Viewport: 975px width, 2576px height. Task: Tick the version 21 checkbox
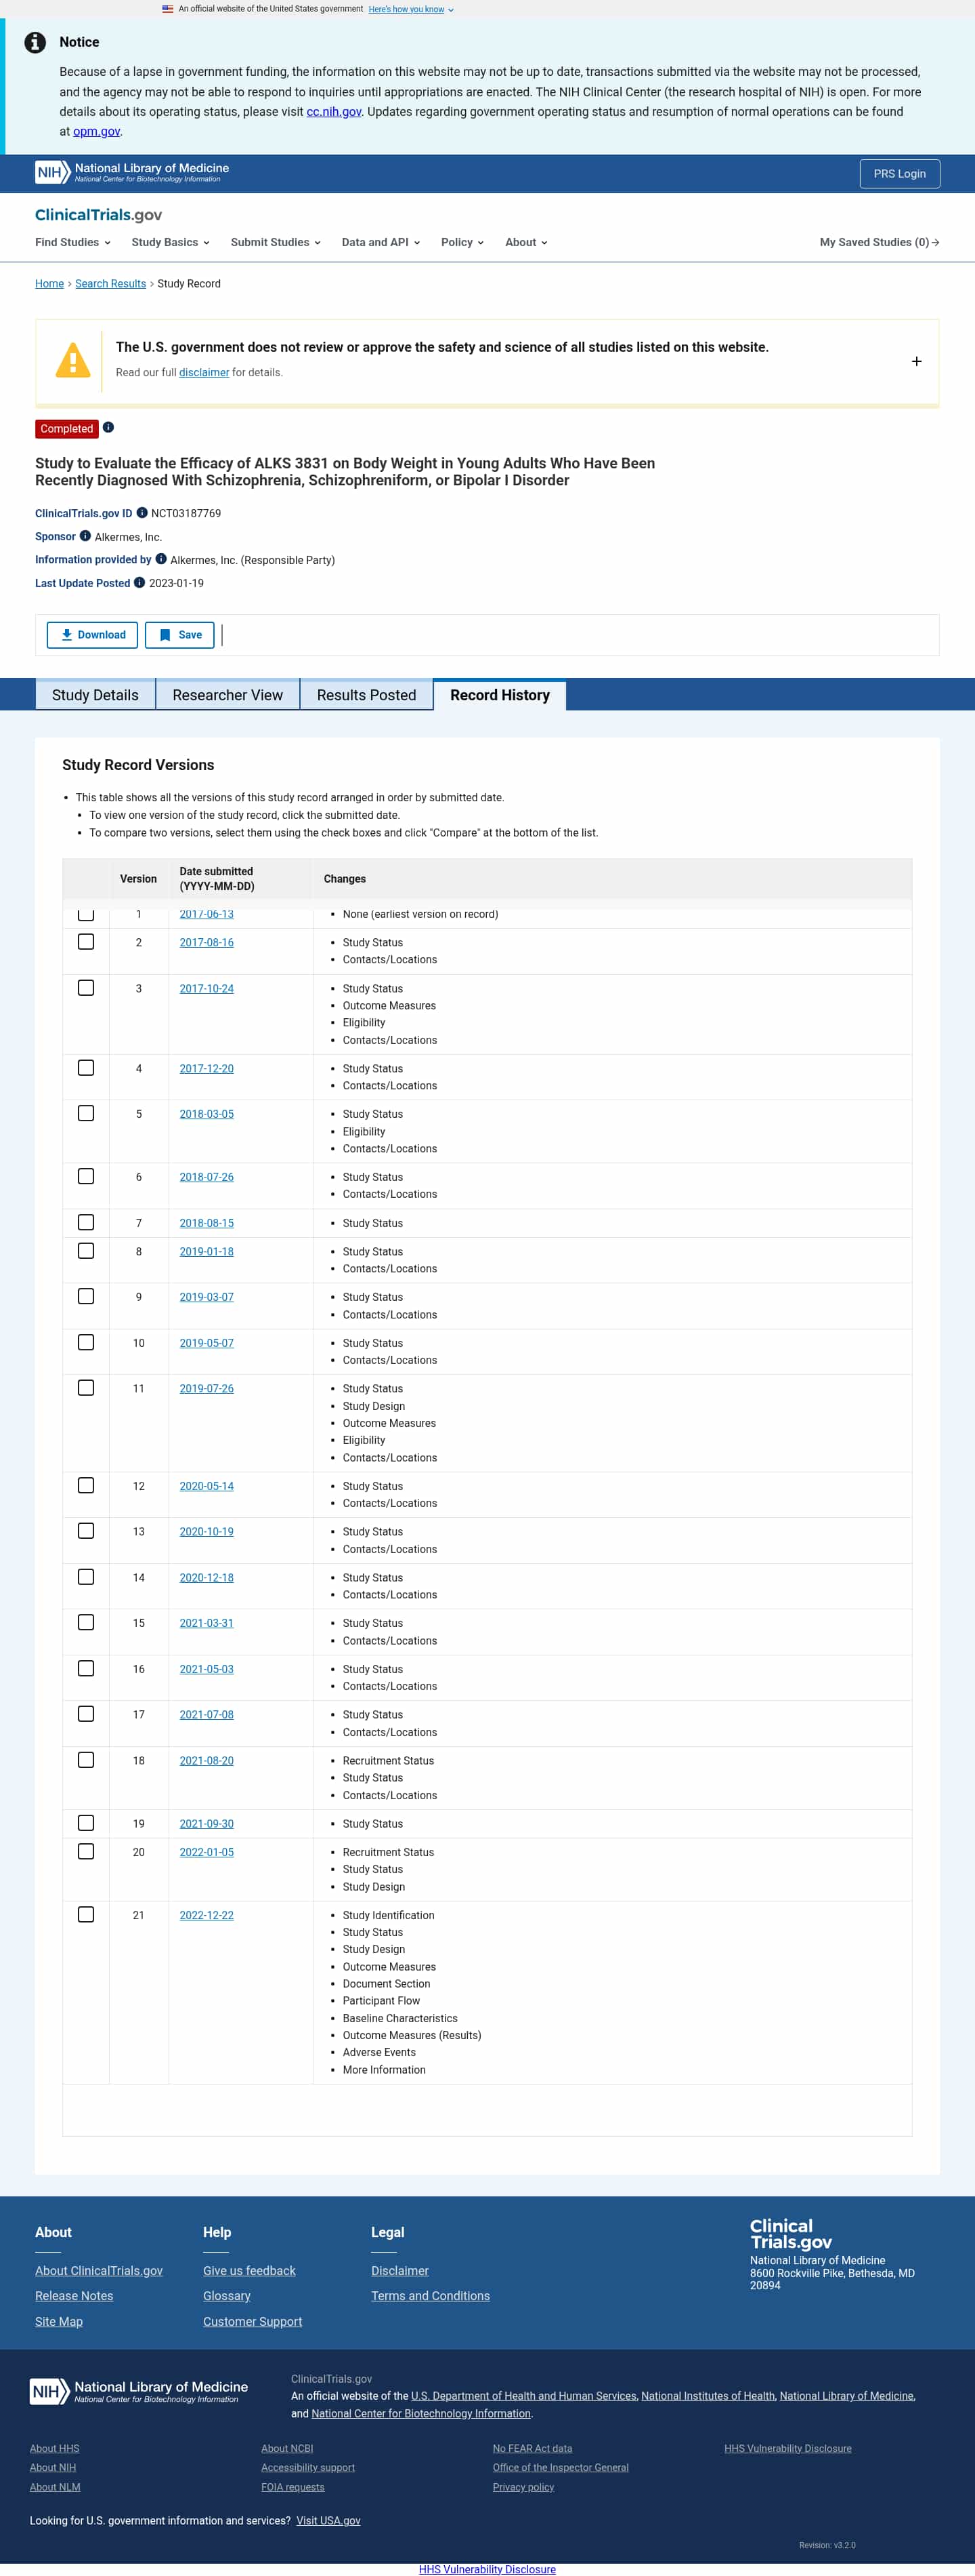86,1914
